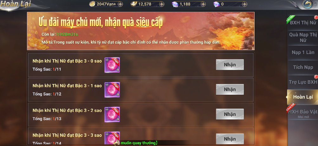Click the plus icon beside the 0 gem balance
318x146 pixels.
[x=244, y=4]
